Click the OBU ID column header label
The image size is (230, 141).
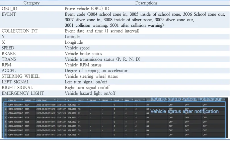[x=12, y=100]
